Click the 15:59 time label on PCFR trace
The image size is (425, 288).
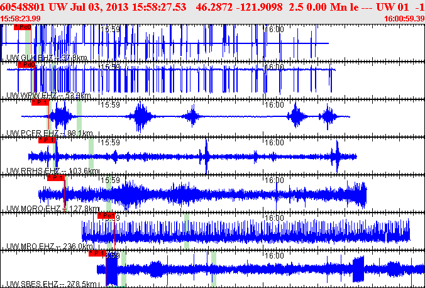110,104
